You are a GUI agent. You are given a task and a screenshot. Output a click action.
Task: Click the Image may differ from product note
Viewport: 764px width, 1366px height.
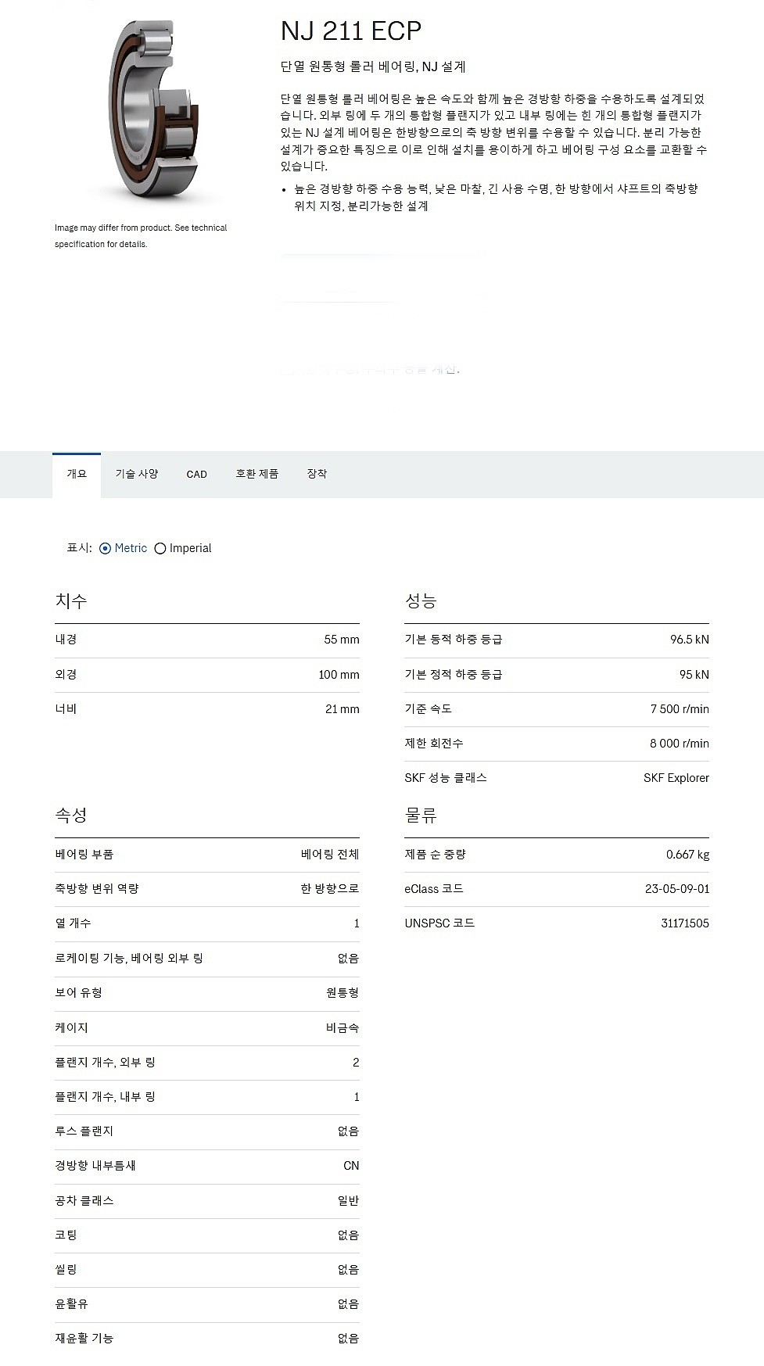(x=141, y=236)
